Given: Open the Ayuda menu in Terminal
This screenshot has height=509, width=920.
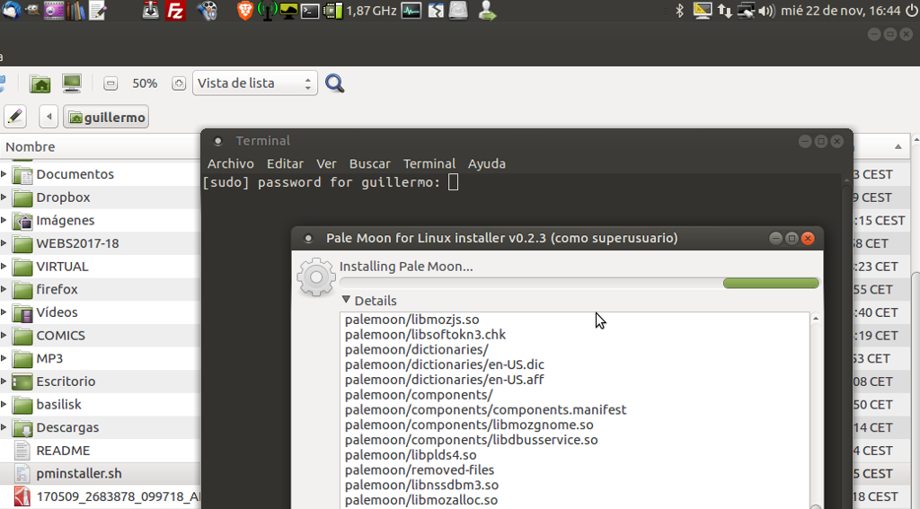Looking at the screenshot, I should point(486,163).
